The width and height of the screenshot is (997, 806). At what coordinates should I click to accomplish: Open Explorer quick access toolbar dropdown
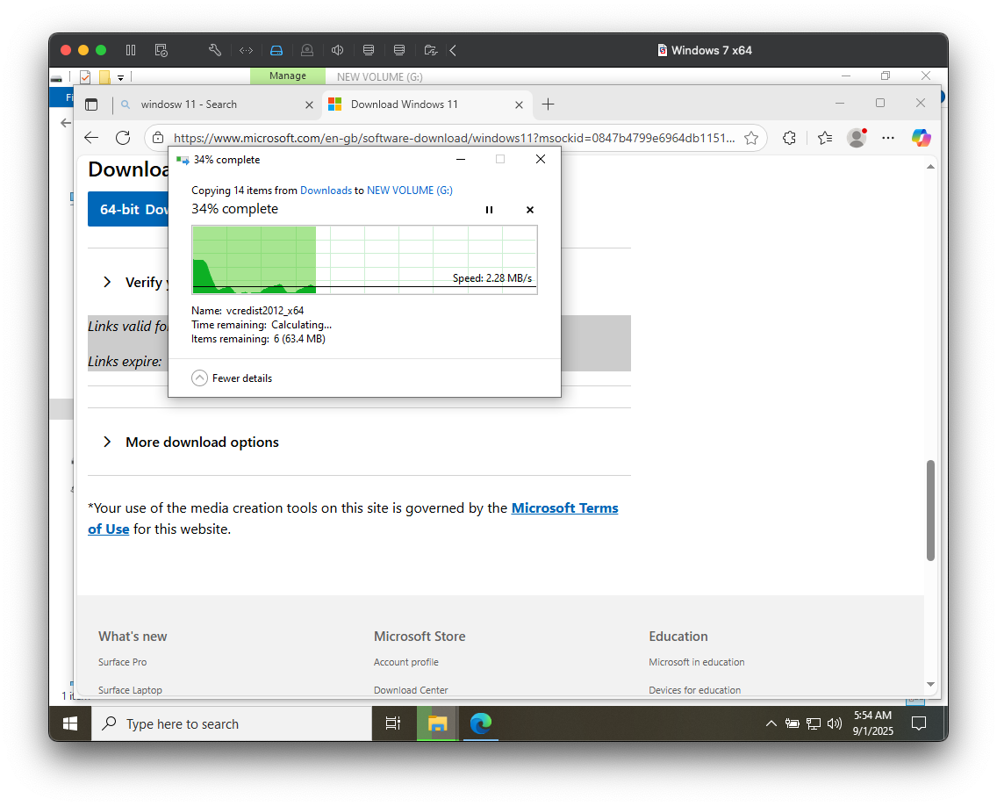120,77
